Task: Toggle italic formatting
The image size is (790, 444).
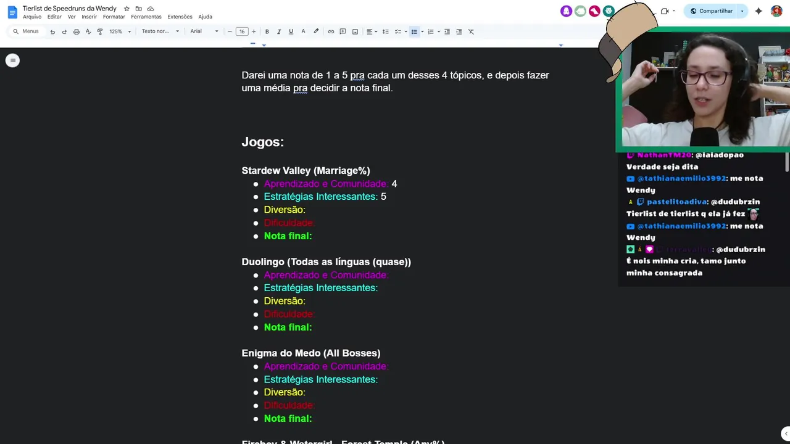Action: 279,31
